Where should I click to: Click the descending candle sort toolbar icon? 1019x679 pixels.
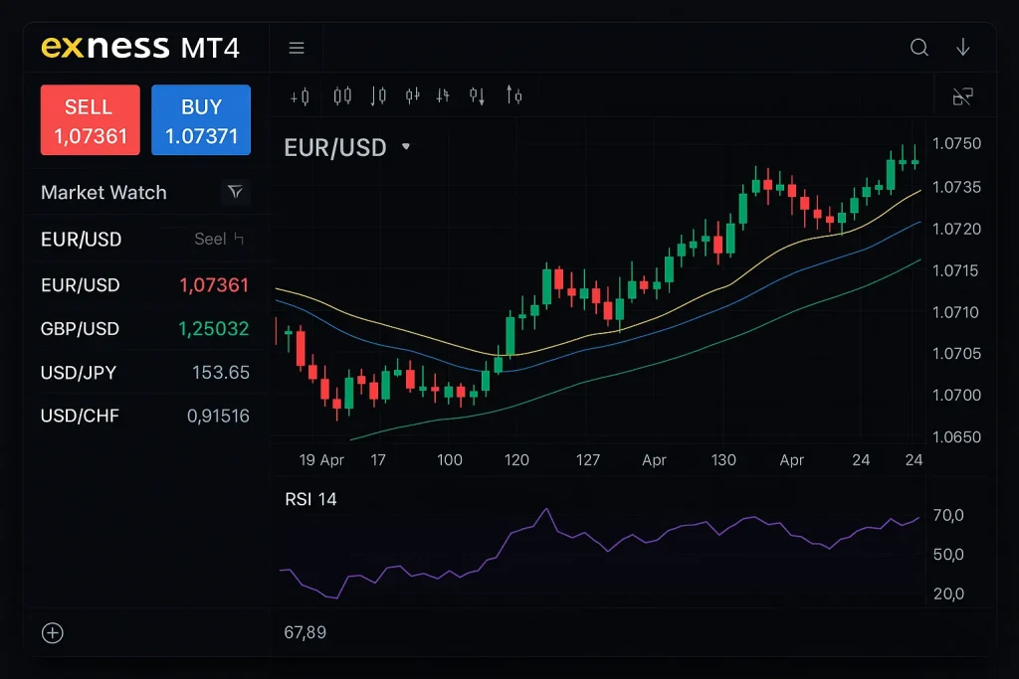coord(478,95)
